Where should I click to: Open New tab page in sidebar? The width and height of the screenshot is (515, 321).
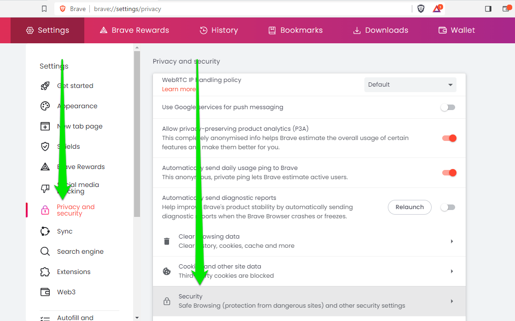[x=80, y=126]
